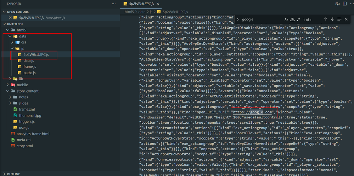The image size is (354, 176).
Task: Toggle Find in Selection
Action: coord(339,19)
